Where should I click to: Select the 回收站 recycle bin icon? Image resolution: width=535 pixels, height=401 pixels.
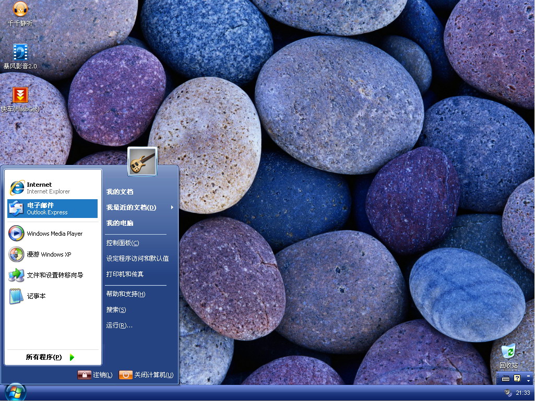[508, 356]
